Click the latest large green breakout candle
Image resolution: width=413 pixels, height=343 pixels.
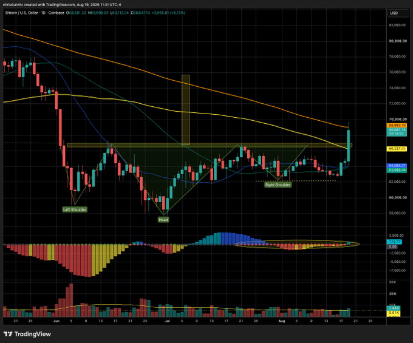tap(349, 145)
